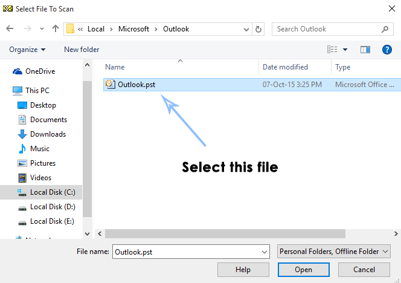Click the Microsoft Office type cell
The height and width of the screenshot is (283, 401).
[x=364, y=85]
